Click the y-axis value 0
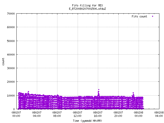The image size is (164, 123). tap(14, 109)
